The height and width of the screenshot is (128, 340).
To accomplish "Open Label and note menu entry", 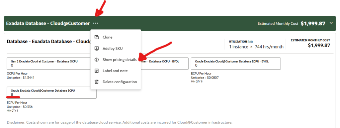I will click(x=116, y=71).
